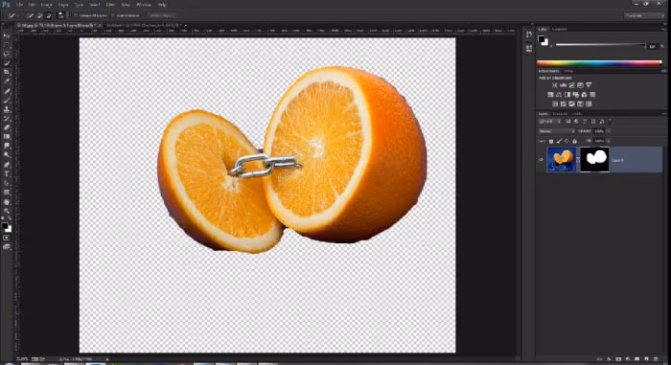Enable the Auto-Enhance checkbox
Image resolution: width=671 pixels, height=365 pixels.
[x=113, y=15]
